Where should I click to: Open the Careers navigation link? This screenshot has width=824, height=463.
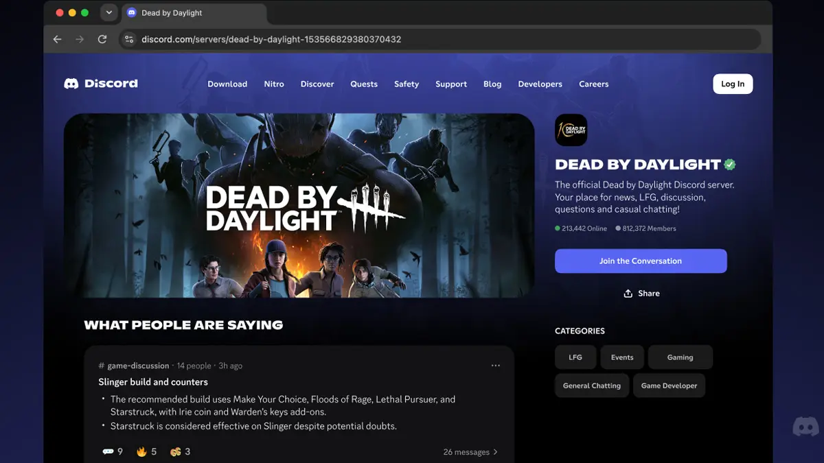click(x=594, y=84)
